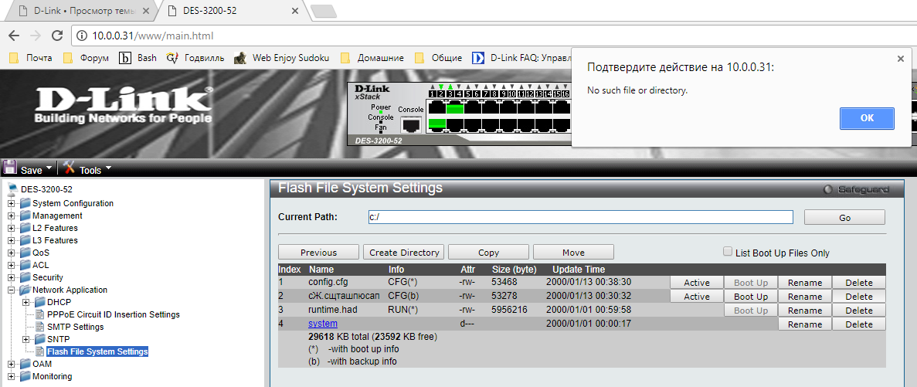Image resolution: width=917 pixels, height=387 pixels.
Task: Enable List Boot Up Files Only
Action: pyautogui.click(x=727, y=252)
